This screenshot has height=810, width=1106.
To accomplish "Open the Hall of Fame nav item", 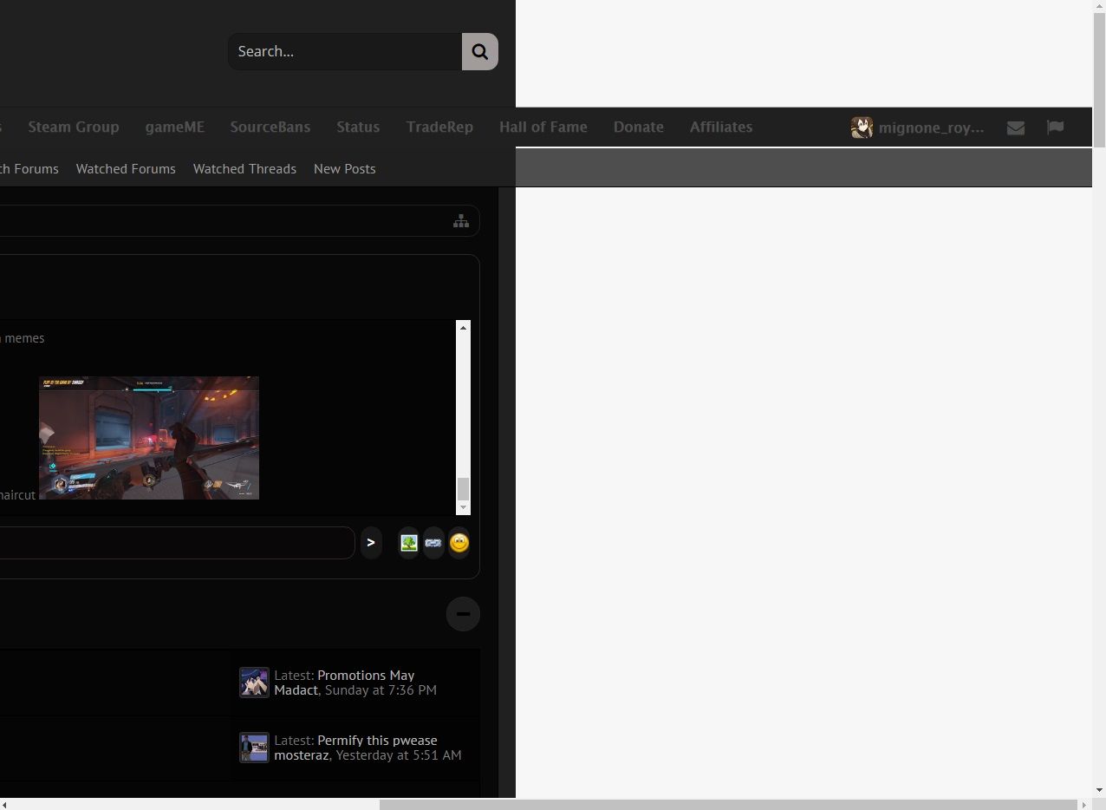I will pyautogui.click(x=543, y=127).
